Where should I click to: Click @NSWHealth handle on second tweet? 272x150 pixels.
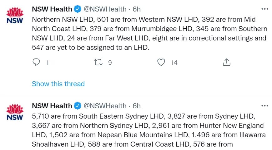pyautogui.click(x=105, y=106)
